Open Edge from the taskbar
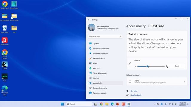 [112, 104]
